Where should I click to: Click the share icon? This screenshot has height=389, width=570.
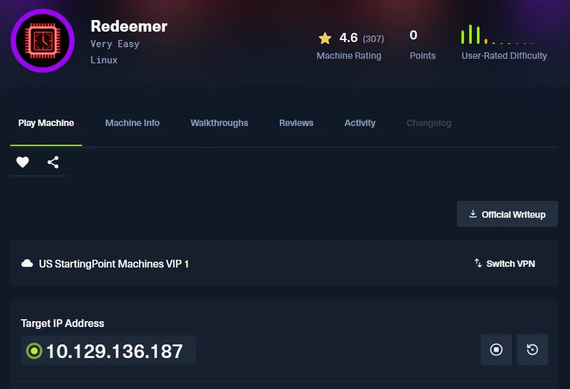[53, 162]
